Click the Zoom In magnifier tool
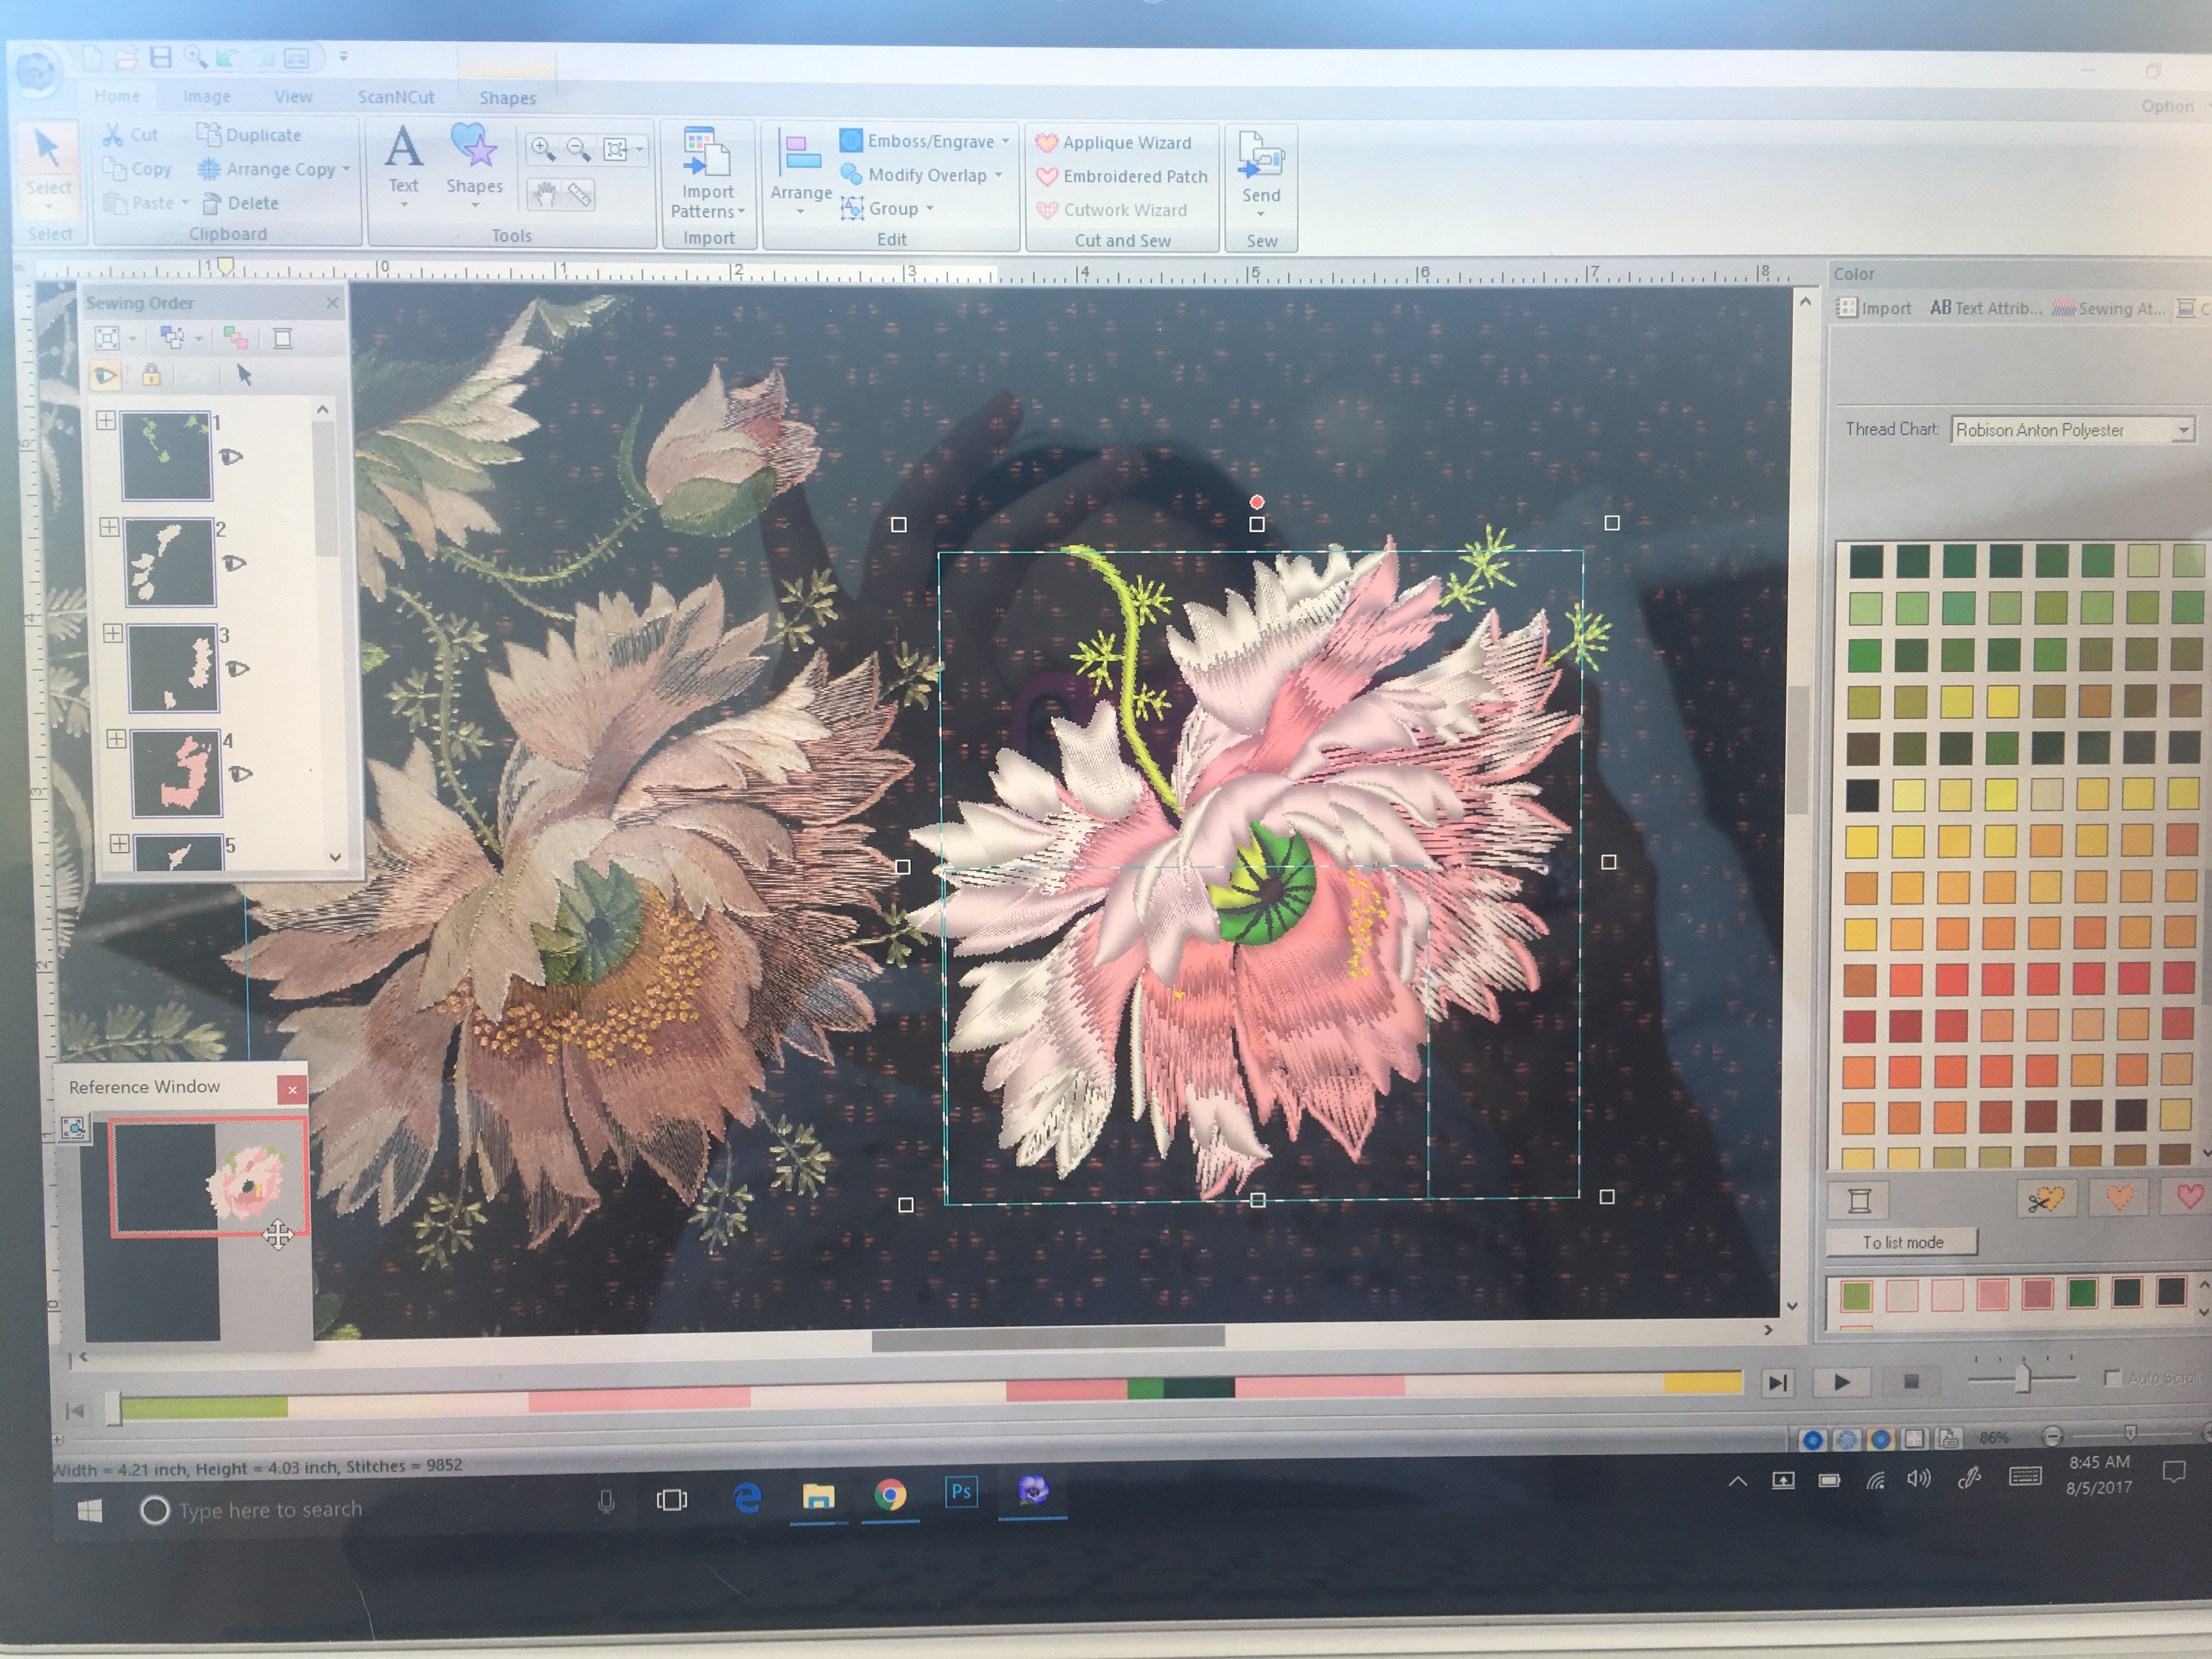 [543, 150]
